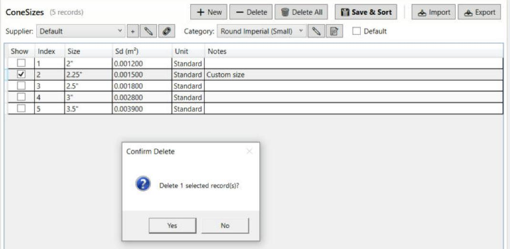Click the Notes column header
The width and height of the screenshot is (510, 249).
[354, 52]
